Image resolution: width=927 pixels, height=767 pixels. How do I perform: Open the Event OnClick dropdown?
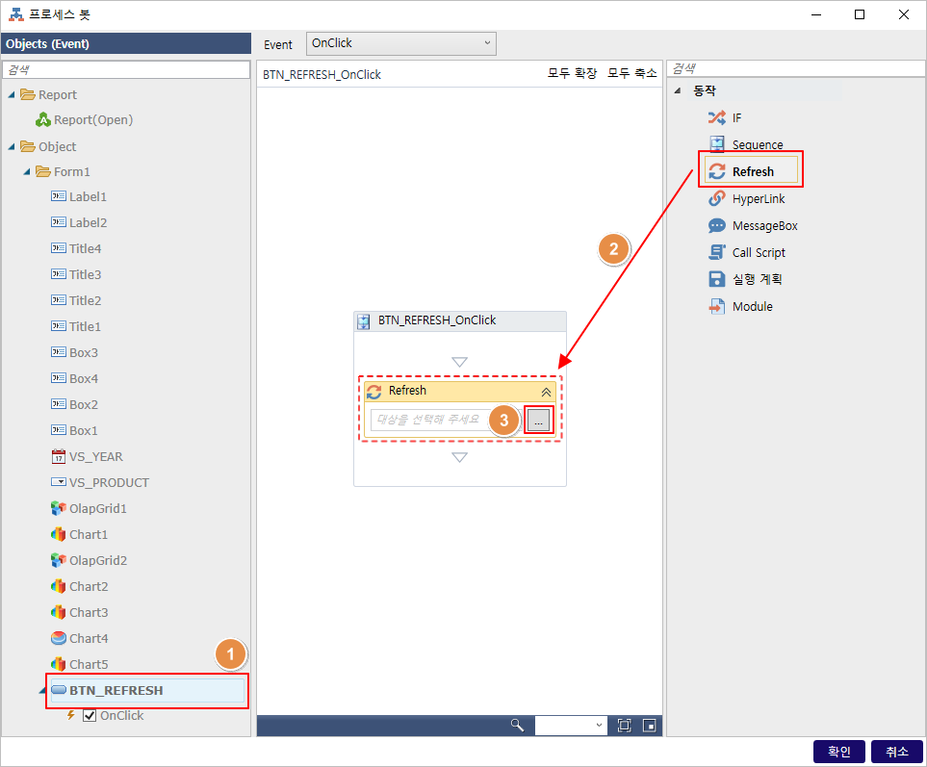pyautogui.click(x=400, y=43)
